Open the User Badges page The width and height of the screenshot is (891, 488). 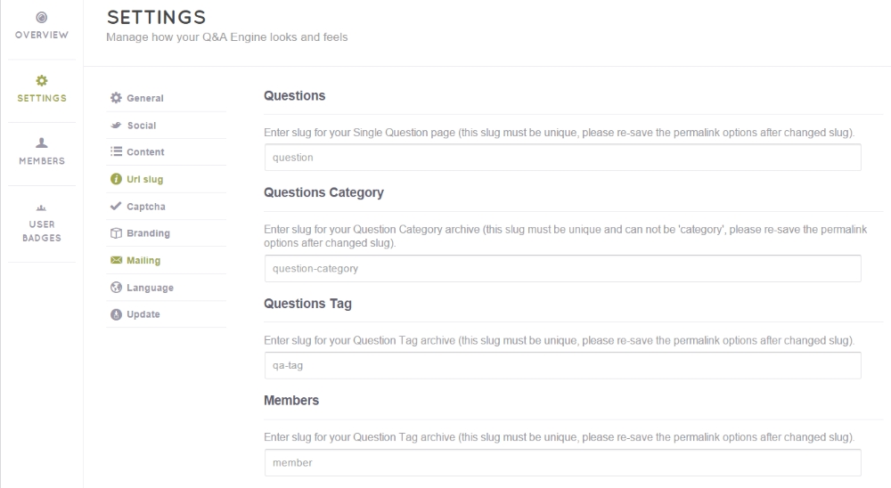click(42, 230)
